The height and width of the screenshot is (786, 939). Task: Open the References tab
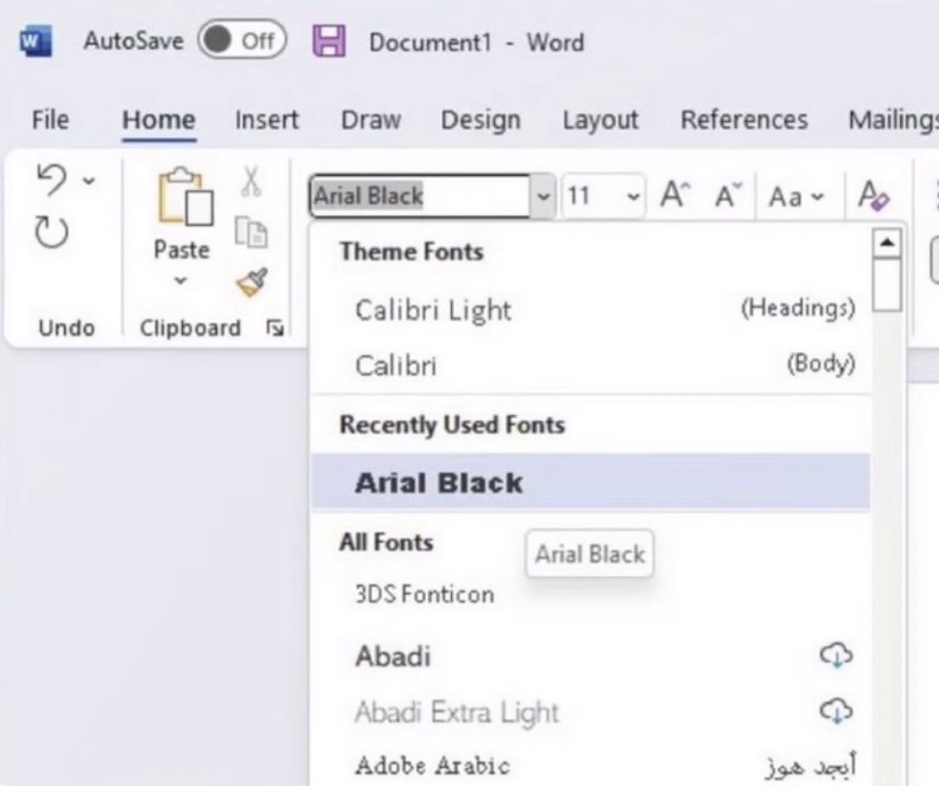click(x=743, y=119)
